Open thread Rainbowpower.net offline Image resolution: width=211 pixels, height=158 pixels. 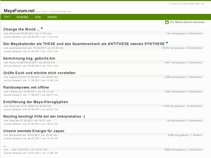click(26, 87)
